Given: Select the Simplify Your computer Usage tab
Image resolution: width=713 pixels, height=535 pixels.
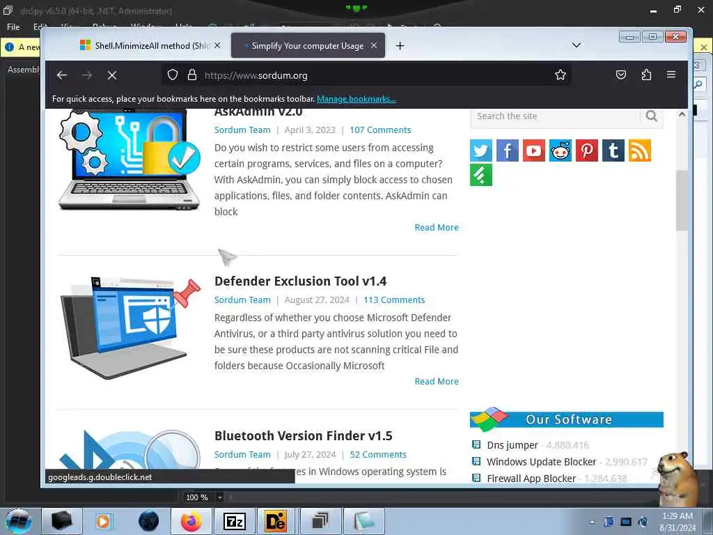Looking at the screenshot, I should click(308, 45).
